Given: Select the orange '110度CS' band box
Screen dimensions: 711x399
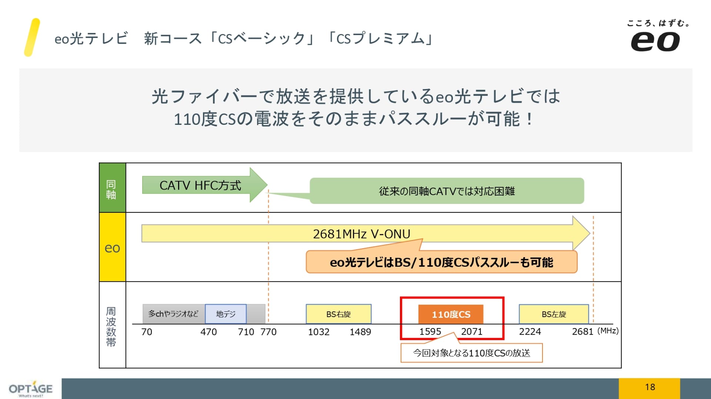Looking at the screenshot, I should [451, 314].
